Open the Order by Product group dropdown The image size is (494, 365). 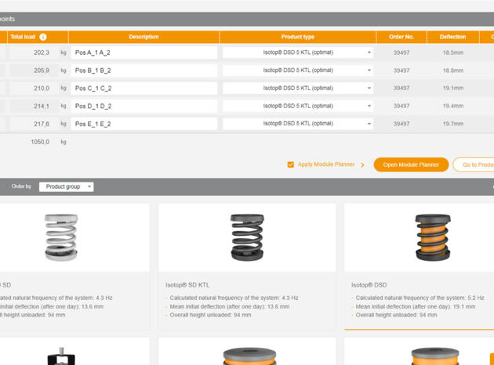coord(67,186)
